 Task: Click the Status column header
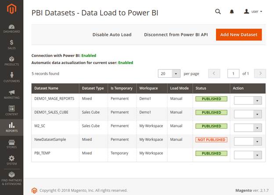click(x=211, y=88)
